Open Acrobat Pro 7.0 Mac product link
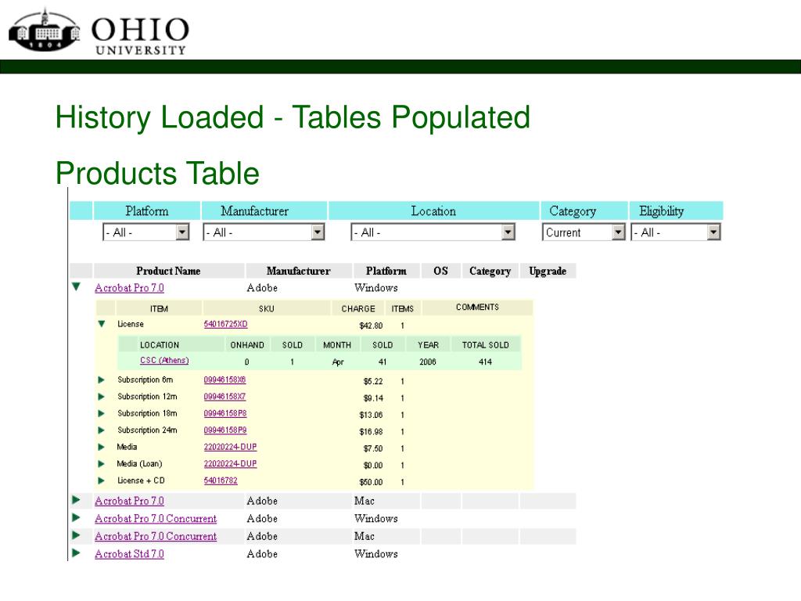801x601 pixels. [129, 501]
